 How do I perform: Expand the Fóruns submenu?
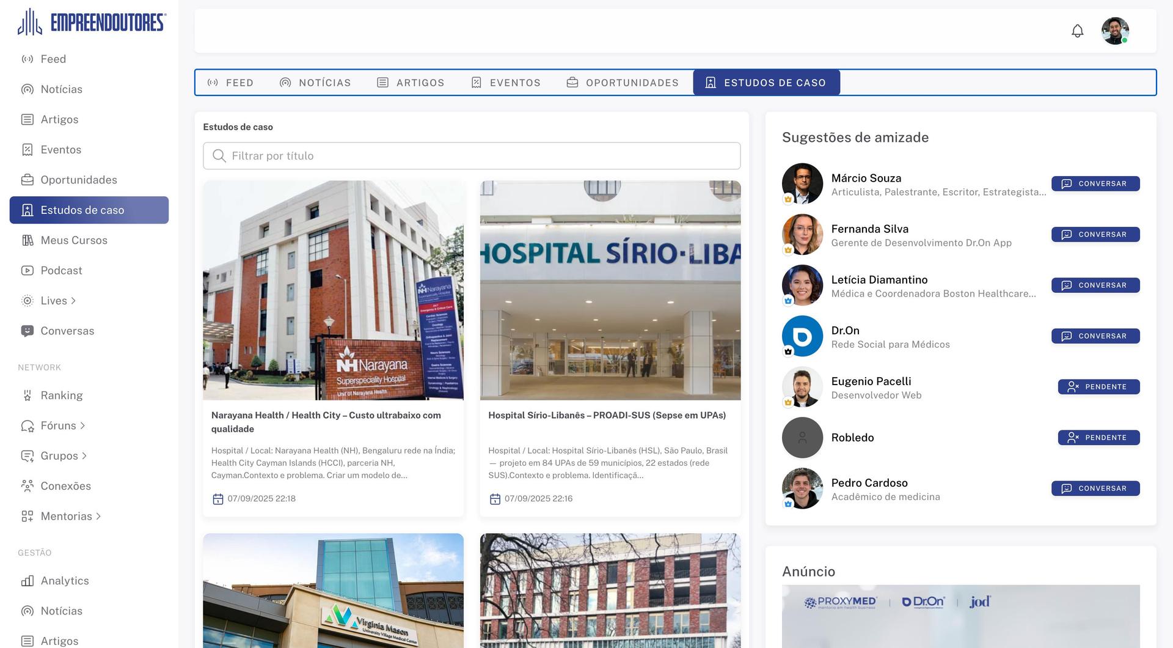coord(82,425)
